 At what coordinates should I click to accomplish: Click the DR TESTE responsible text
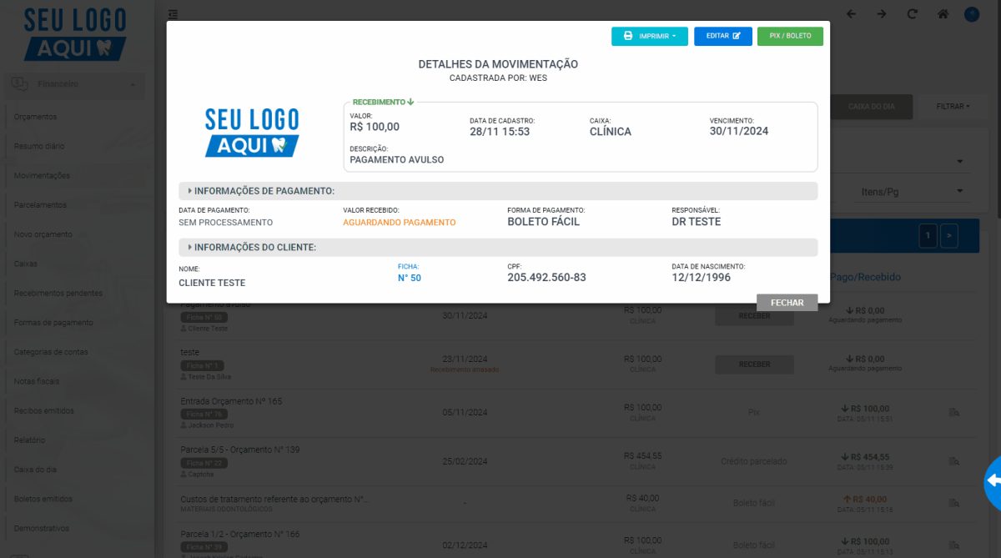coord(696,222)
